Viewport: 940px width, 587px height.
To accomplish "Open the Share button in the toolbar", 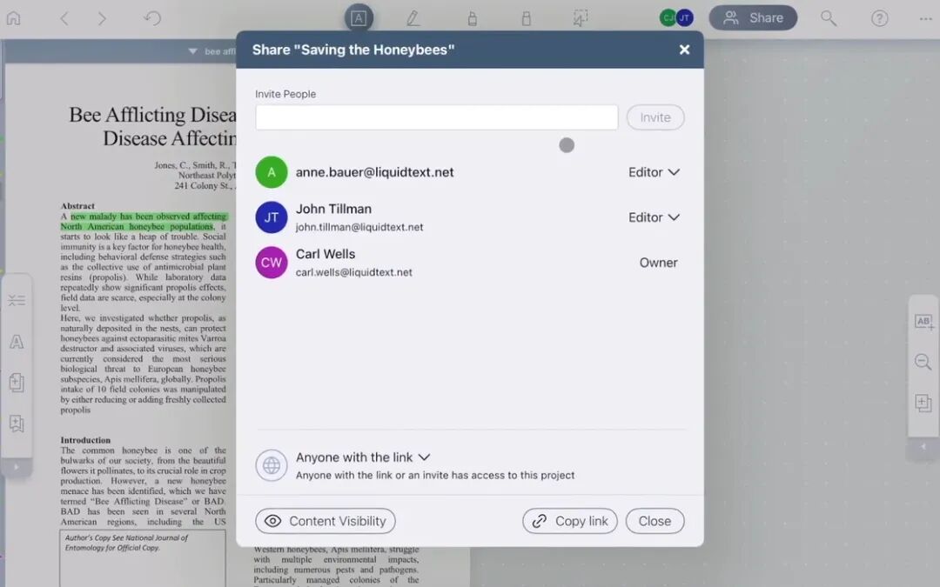I will click(x=753, y=18).
